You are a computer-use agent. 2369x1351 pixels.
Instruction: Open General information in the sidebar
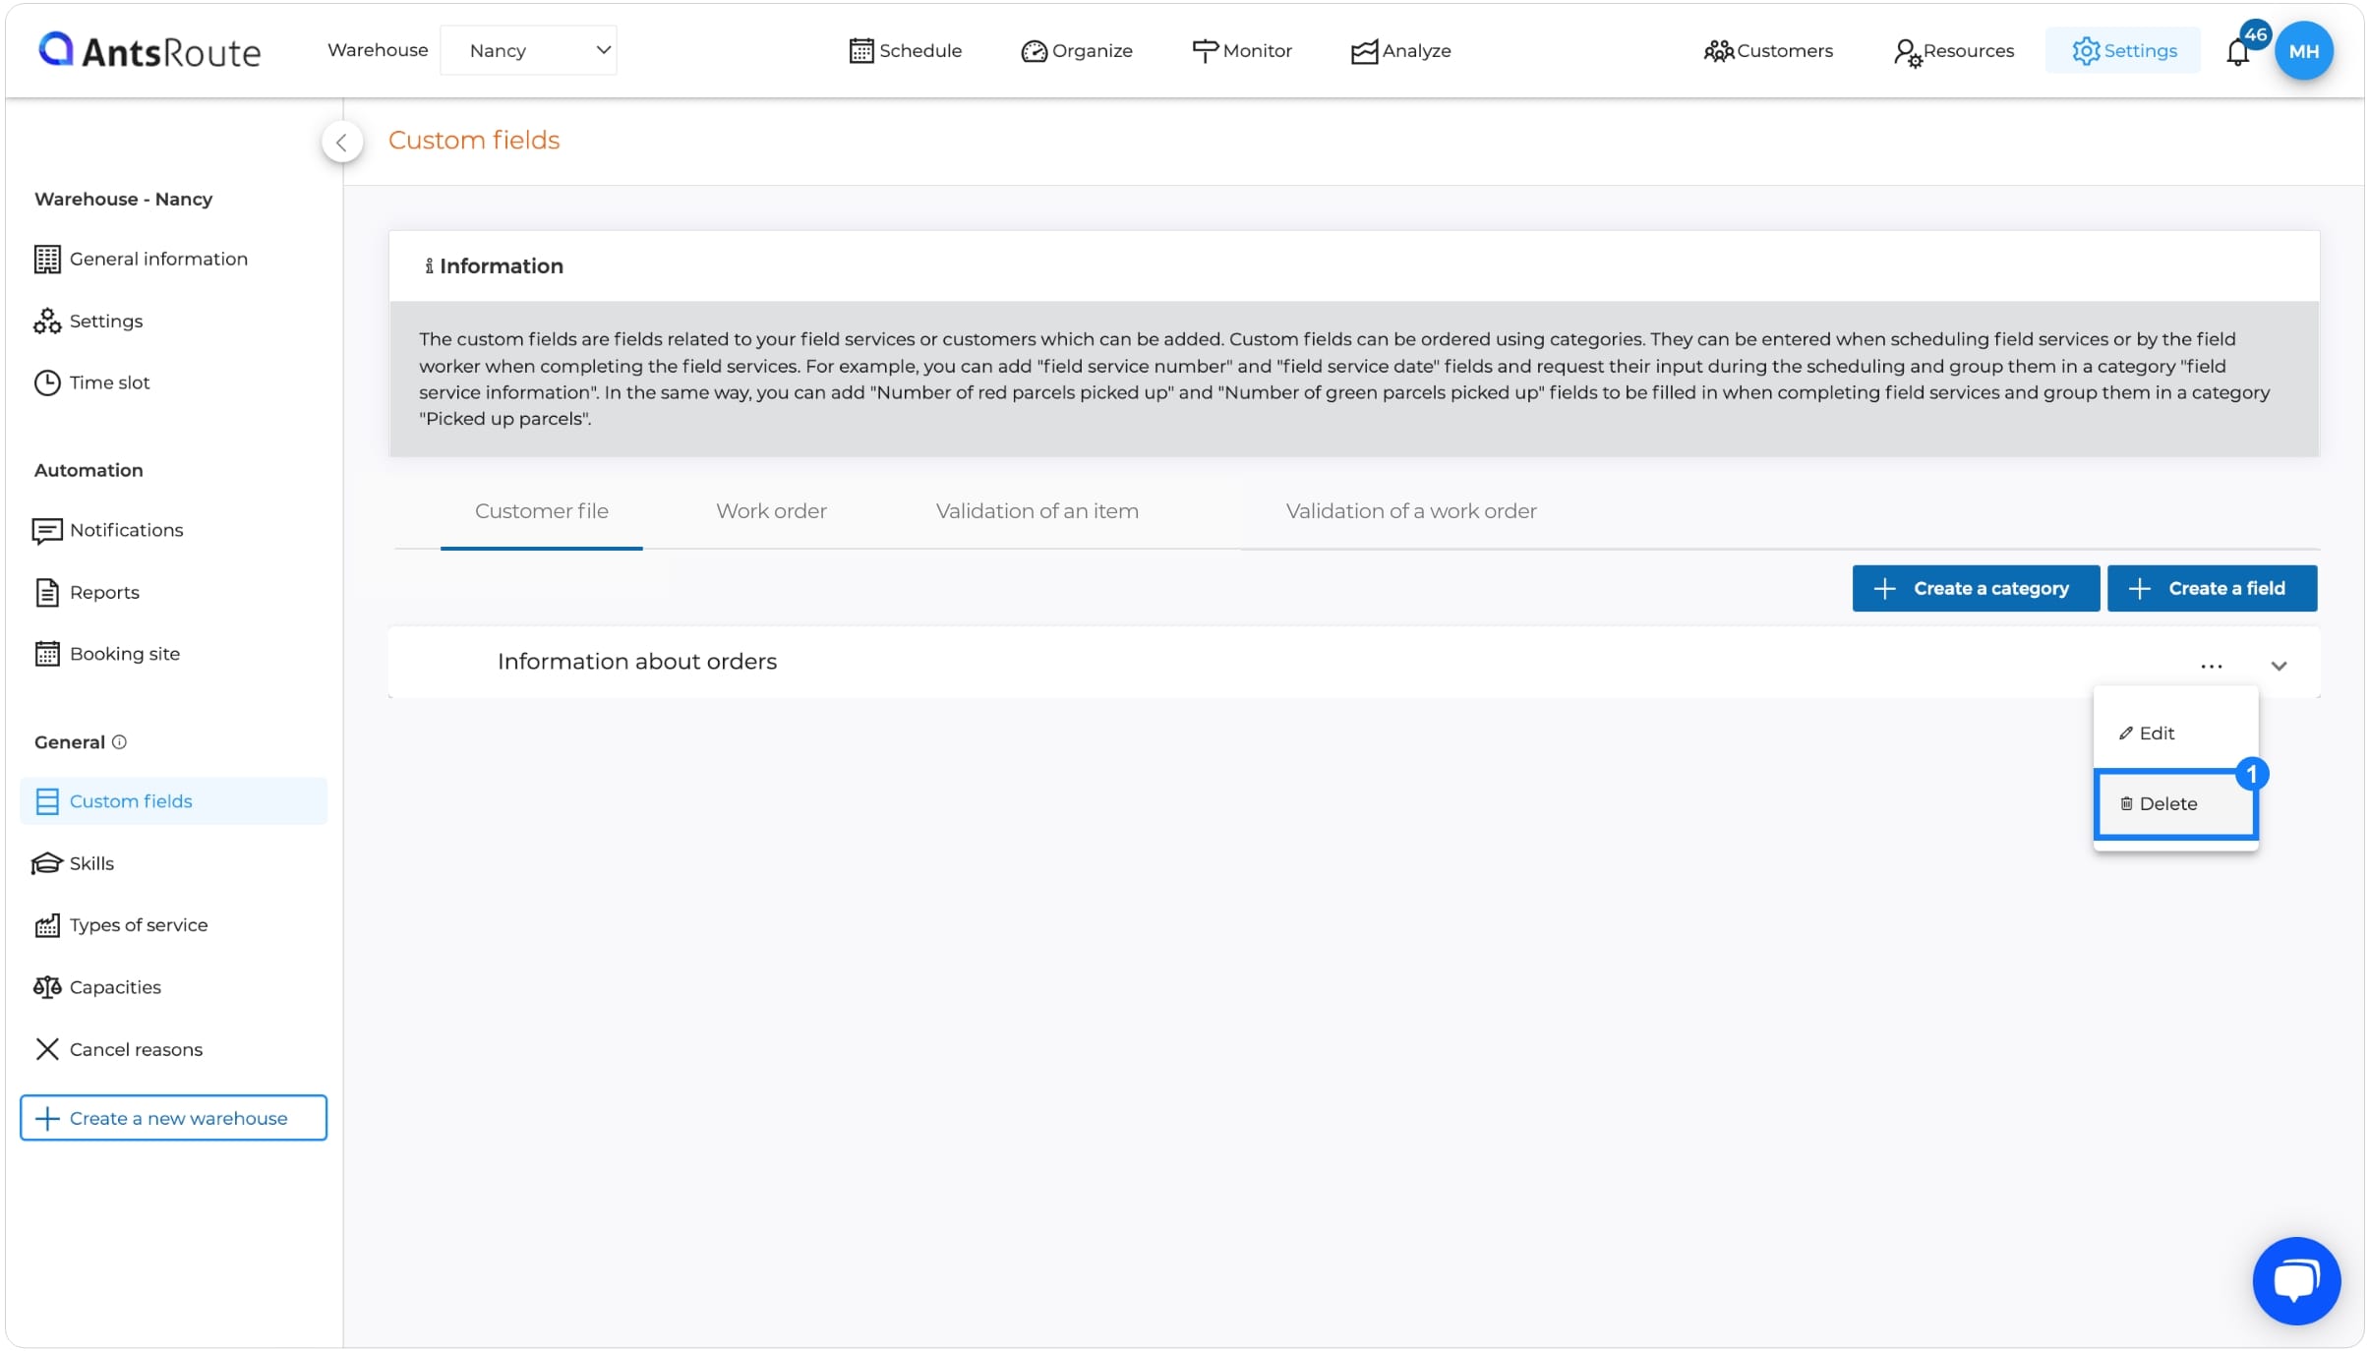[141, 259]
